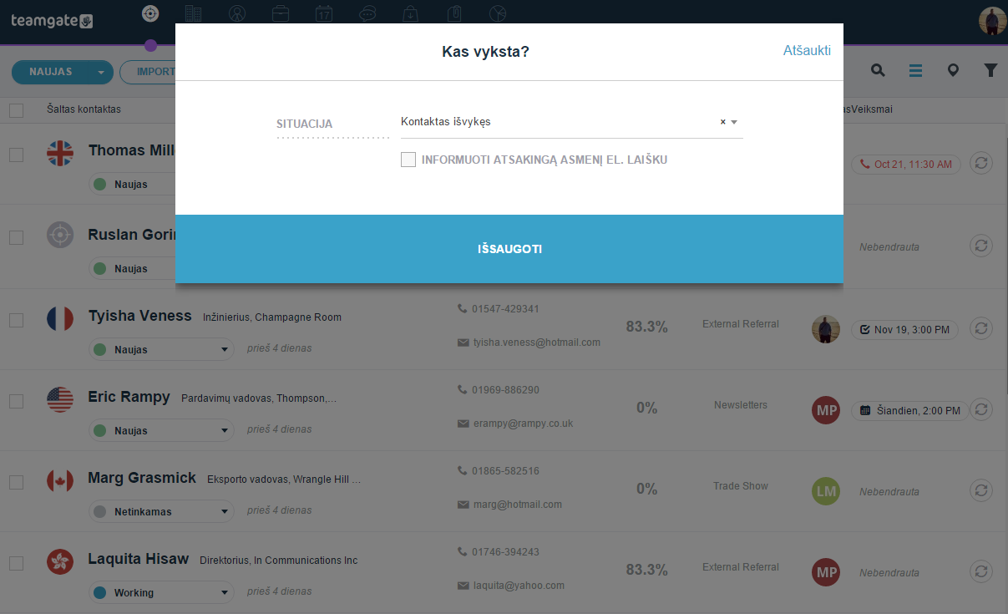This screenshot has width=1008, height=614.
Task: Open Tyisha Veness status dropdown
Action: [161, 349]
